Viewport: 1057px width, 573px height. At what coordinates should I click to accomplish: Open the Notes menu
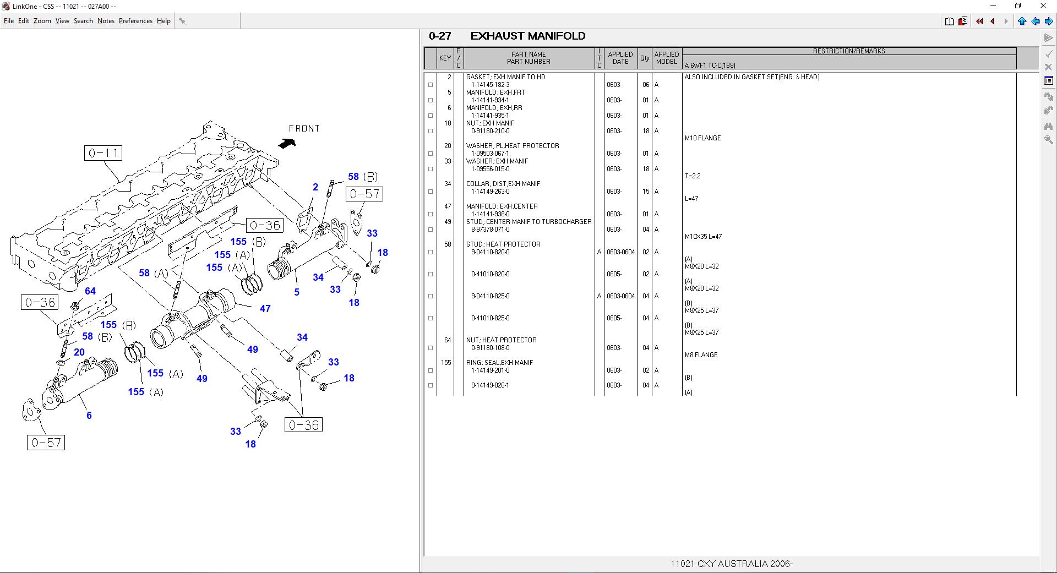point(106,21)
